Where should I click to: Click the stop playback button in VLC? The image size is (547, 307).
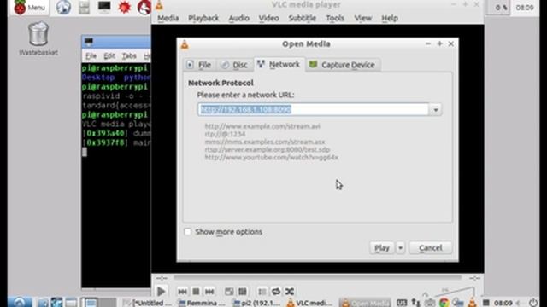(196, 292)
